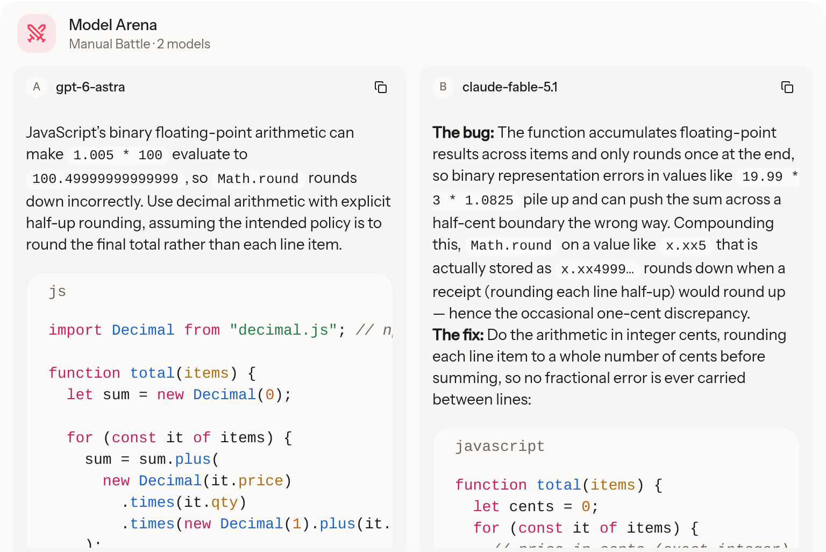This screenshot has width=826, height=552.
Task: Click the inline code 'x.xx5'
Action: coord(686,245)
